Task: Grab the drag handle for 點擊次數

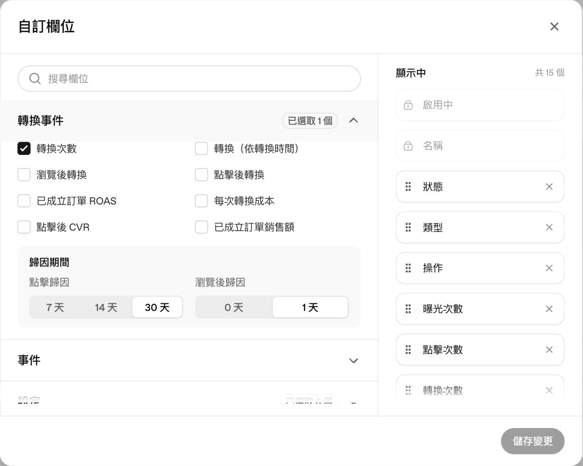Action: pyautogui.click(x=408, y=350)
